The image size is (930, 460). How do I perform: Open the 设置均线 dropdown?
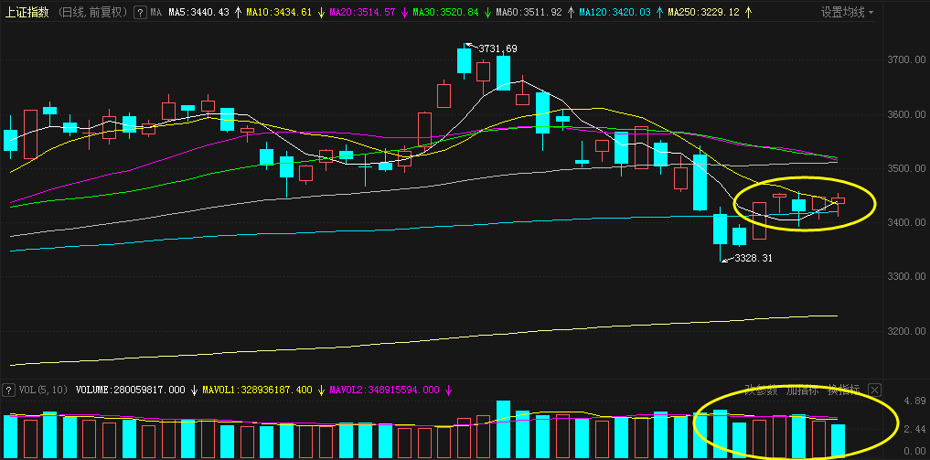(x=846, y=13)
